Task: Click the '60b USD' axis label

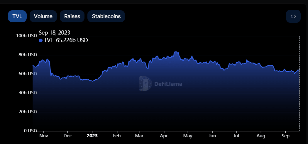Action: point(28,74)
